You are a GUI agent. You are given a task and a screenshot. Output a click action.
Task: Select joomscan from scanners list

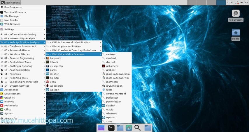(117, 82)
